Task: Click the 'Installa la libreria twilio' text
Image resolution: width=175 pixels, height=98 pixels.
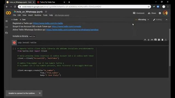Action: pyautogui.click(x=24, y=36)
